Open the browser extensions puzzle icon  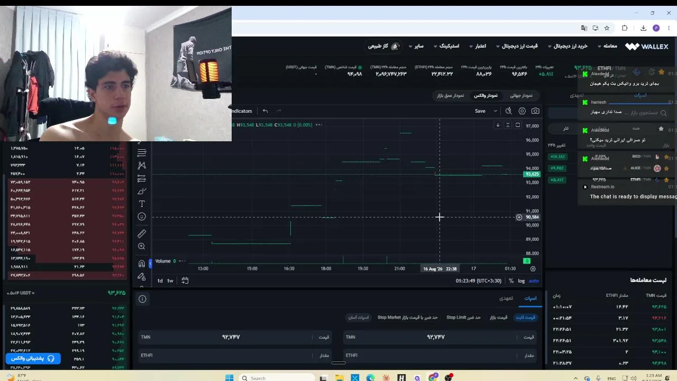click(x=625, y=28)
